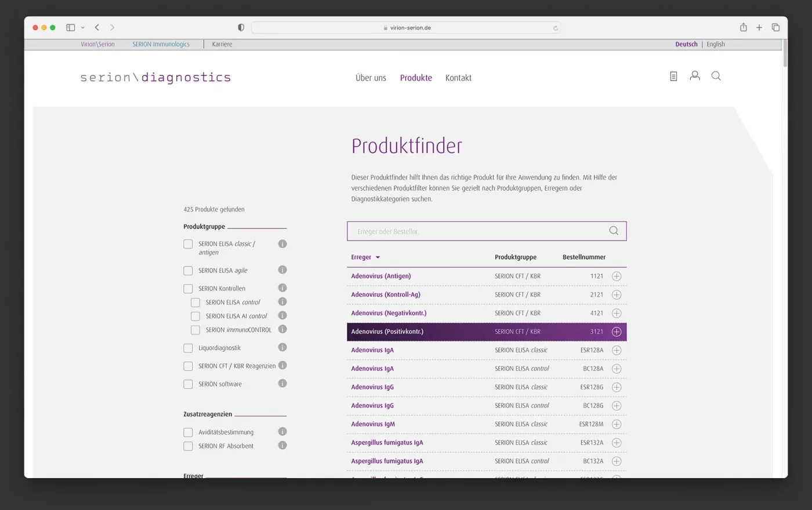Check SERION ELISA agile filter
This screenshot has height=510, width=812.
188,271
